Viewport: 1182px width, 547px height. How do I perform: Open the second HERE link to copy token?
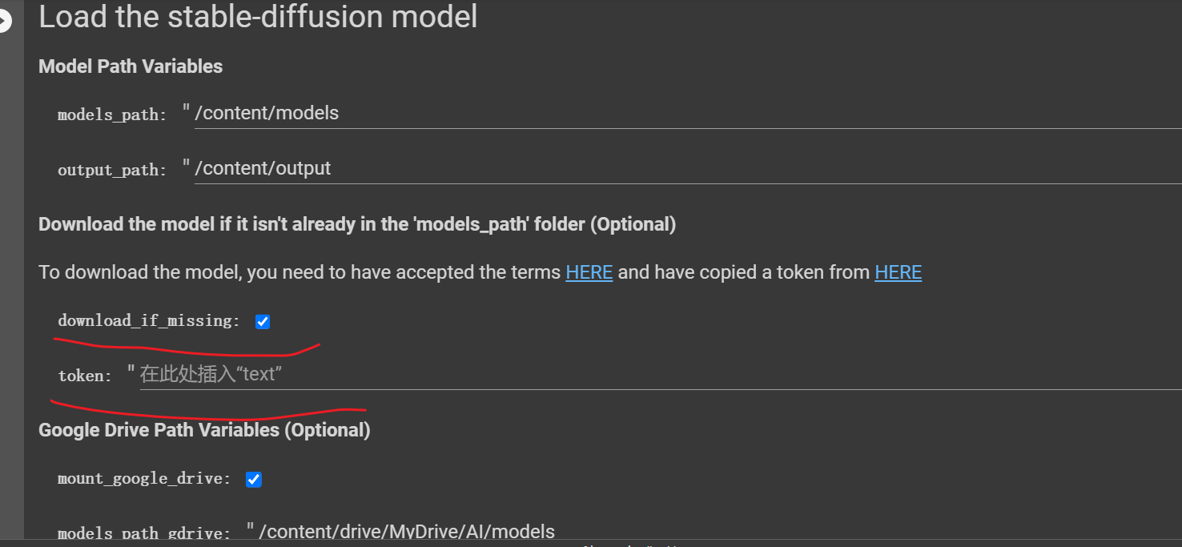click(898, 272)
